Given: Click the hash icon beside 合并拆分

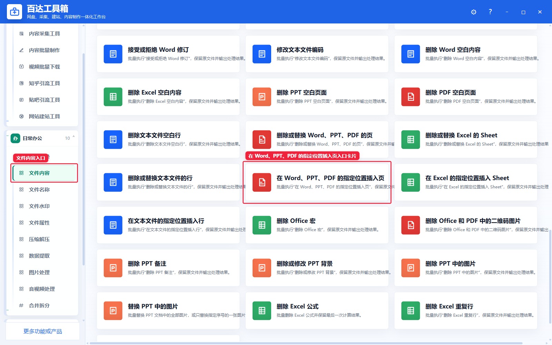Looking at the screenshot, I should pyautogui.click(x=21, y=305).
